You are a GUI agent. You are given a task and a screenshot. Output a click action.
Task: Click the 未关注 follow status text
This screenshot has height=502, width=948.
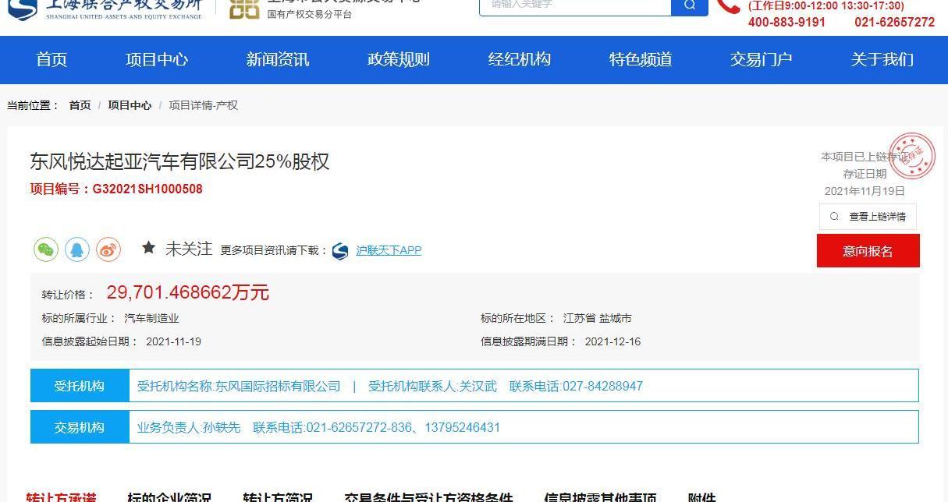[x=189, y=249]
